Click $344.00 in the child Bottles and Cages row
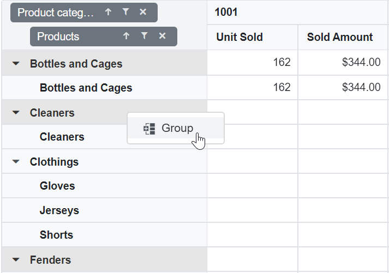This screenshot has width=389, height=273. point(361,87)
